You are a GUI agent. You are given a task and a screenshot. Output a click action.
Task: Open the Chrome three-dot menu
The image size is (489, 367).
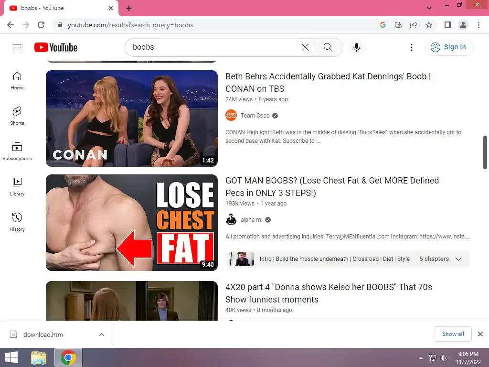pyautogui.click(x=478, y=25)
